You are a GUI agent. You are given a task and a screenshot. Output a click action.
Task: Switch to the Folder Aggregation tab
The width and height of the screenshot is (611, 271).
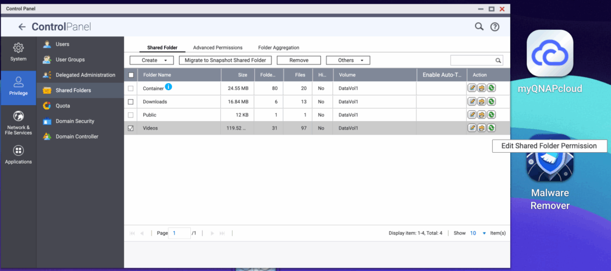[x=279, y=47]
